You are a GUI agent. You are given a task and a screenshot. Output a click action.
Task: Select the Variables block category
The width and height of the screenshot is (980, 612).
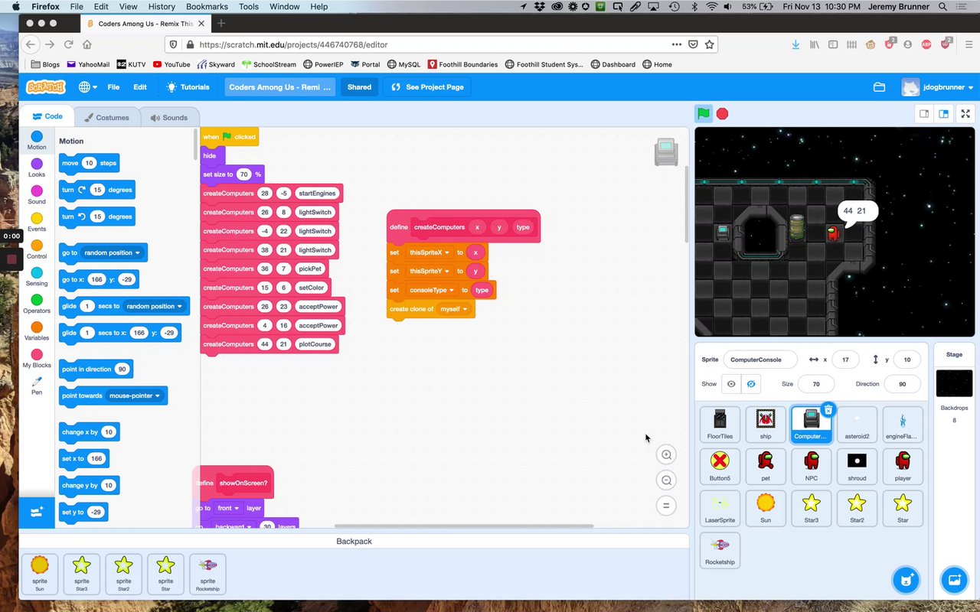click(x=37, y=331)
